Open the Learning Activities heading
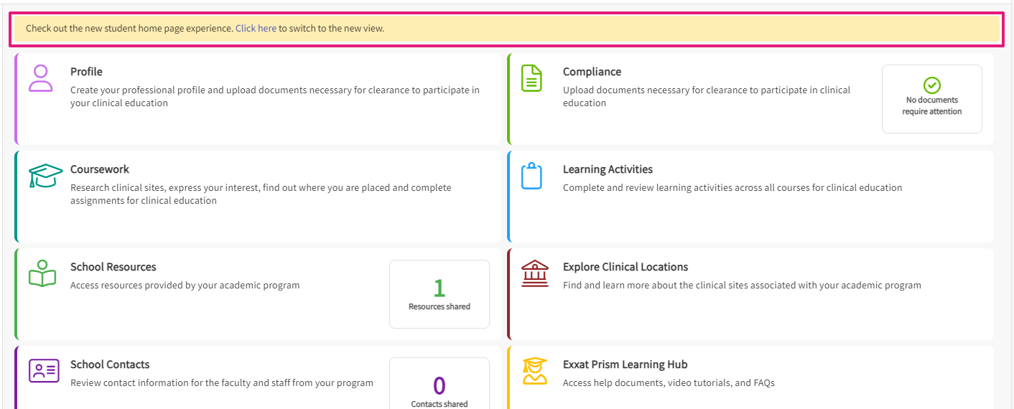1014x409 pixels. 608,169
